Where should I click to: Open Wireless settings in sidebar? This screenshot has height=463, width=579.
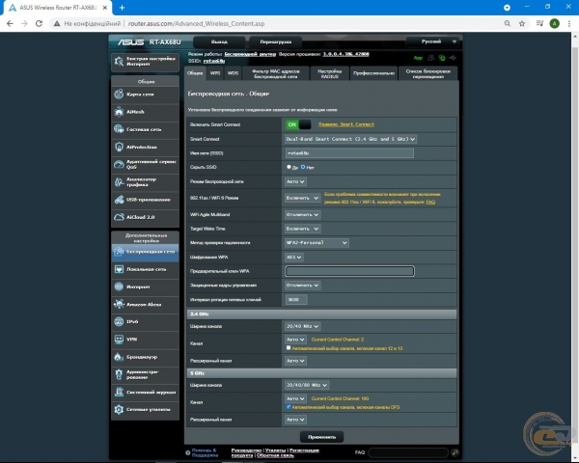tap(145, 252)
